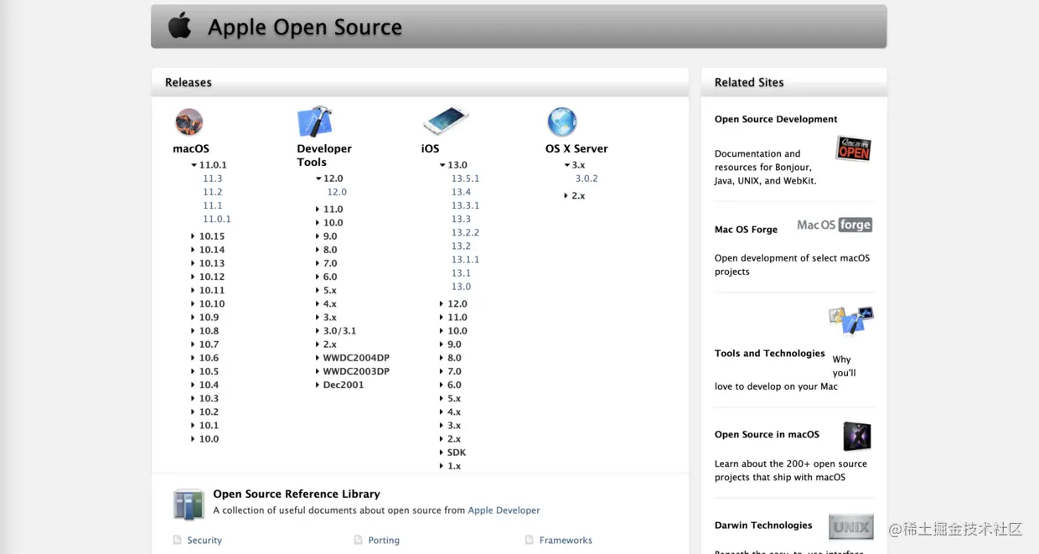Click the Developer Tools Xcode hammer icon
Viewport: 1039px width, 554px height.
pyautogui.click(x=315, y=122)
